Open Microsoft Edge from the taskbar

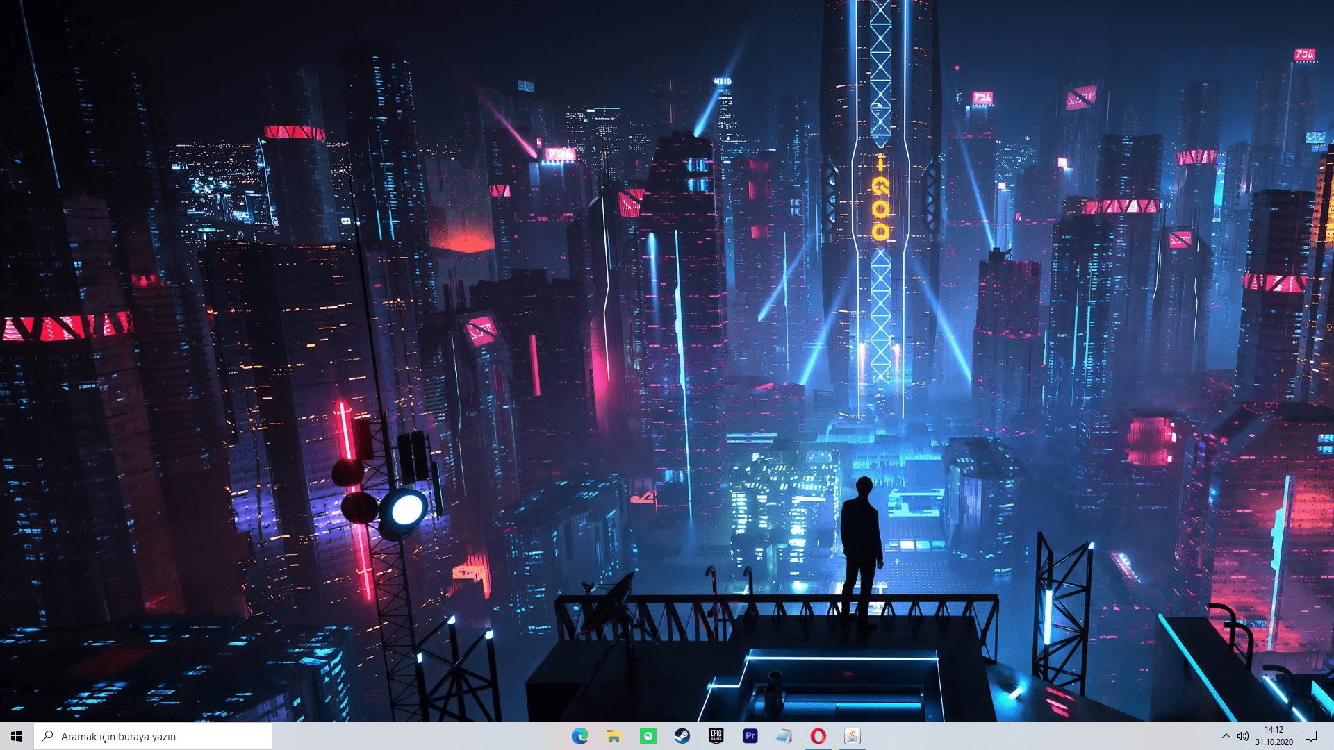[579, 736]
